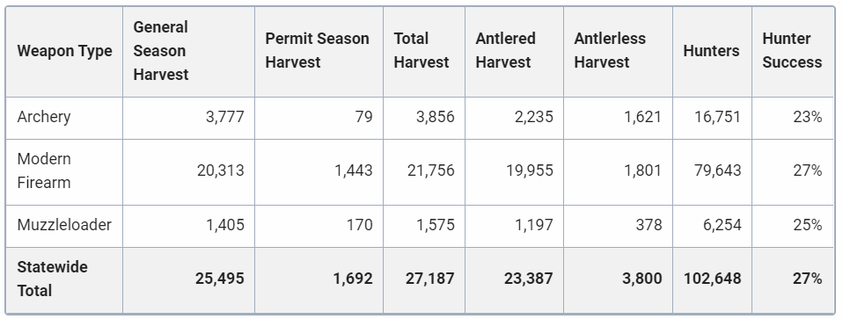
Task: Select the Modern Firearm row label
Action: [44, 170]
